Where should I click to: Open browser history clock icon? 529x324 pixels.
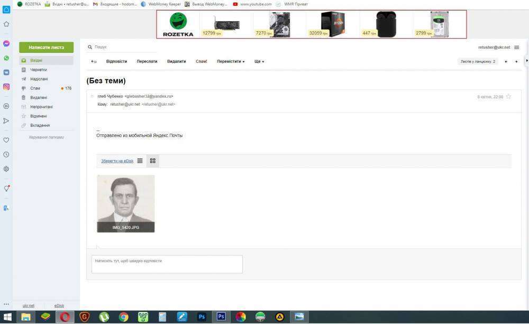click(x=6, y=154)
